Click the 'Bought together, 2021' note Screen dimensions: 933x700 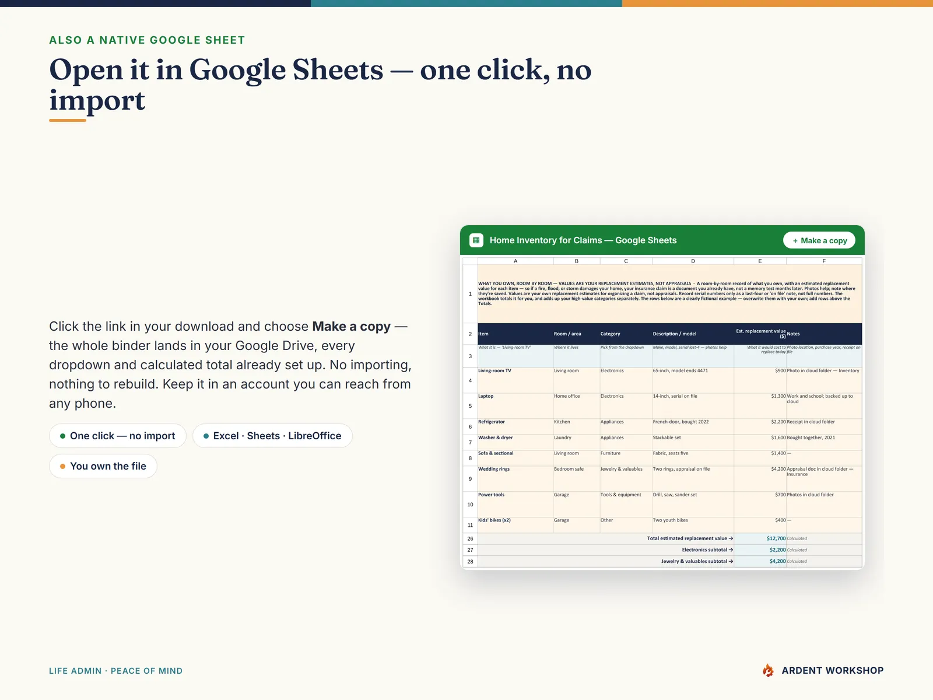[824, 442]
